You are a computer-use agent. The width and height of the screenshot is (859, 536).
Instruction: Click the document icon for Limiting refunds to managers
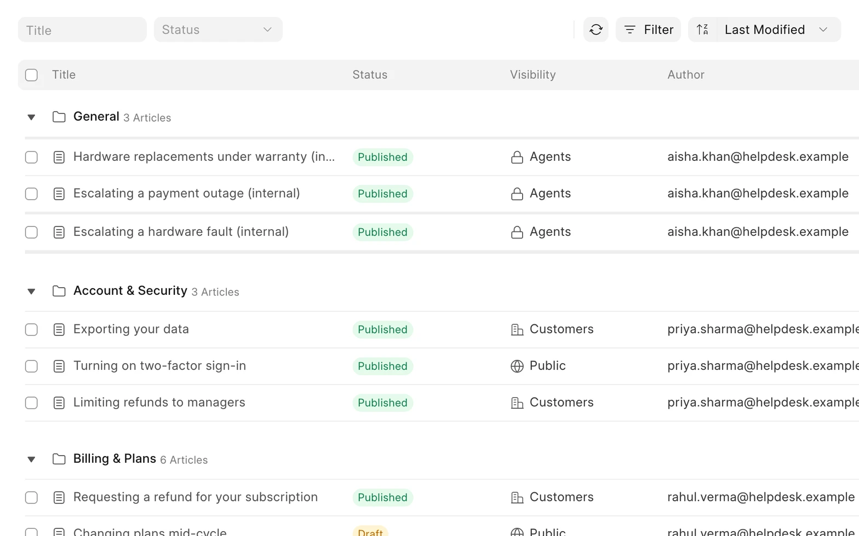59,403
